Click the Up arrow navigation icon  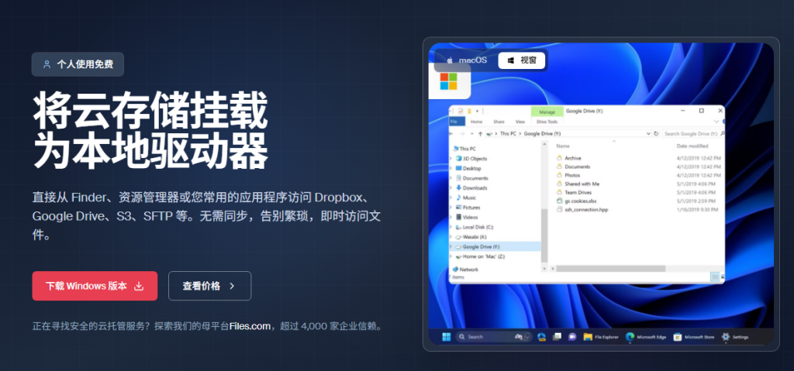[x=481, y=133]
